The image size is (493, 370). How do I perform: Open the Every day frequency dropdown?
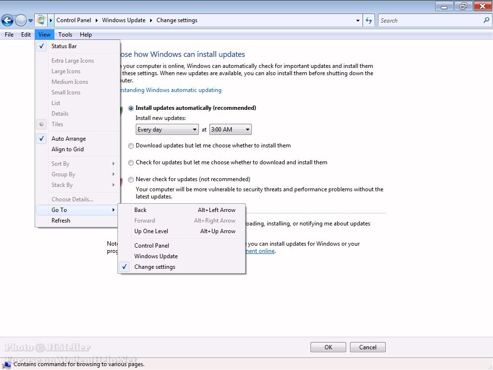click(x=167, y=130)
